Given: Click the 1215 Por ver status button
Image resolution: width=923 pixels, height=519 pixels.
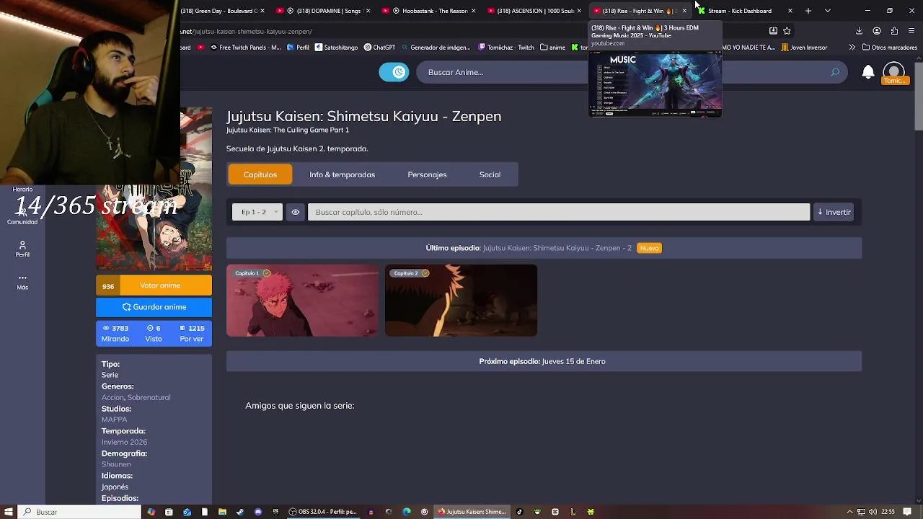Looking at the screenshot, I should click(192, 333).
